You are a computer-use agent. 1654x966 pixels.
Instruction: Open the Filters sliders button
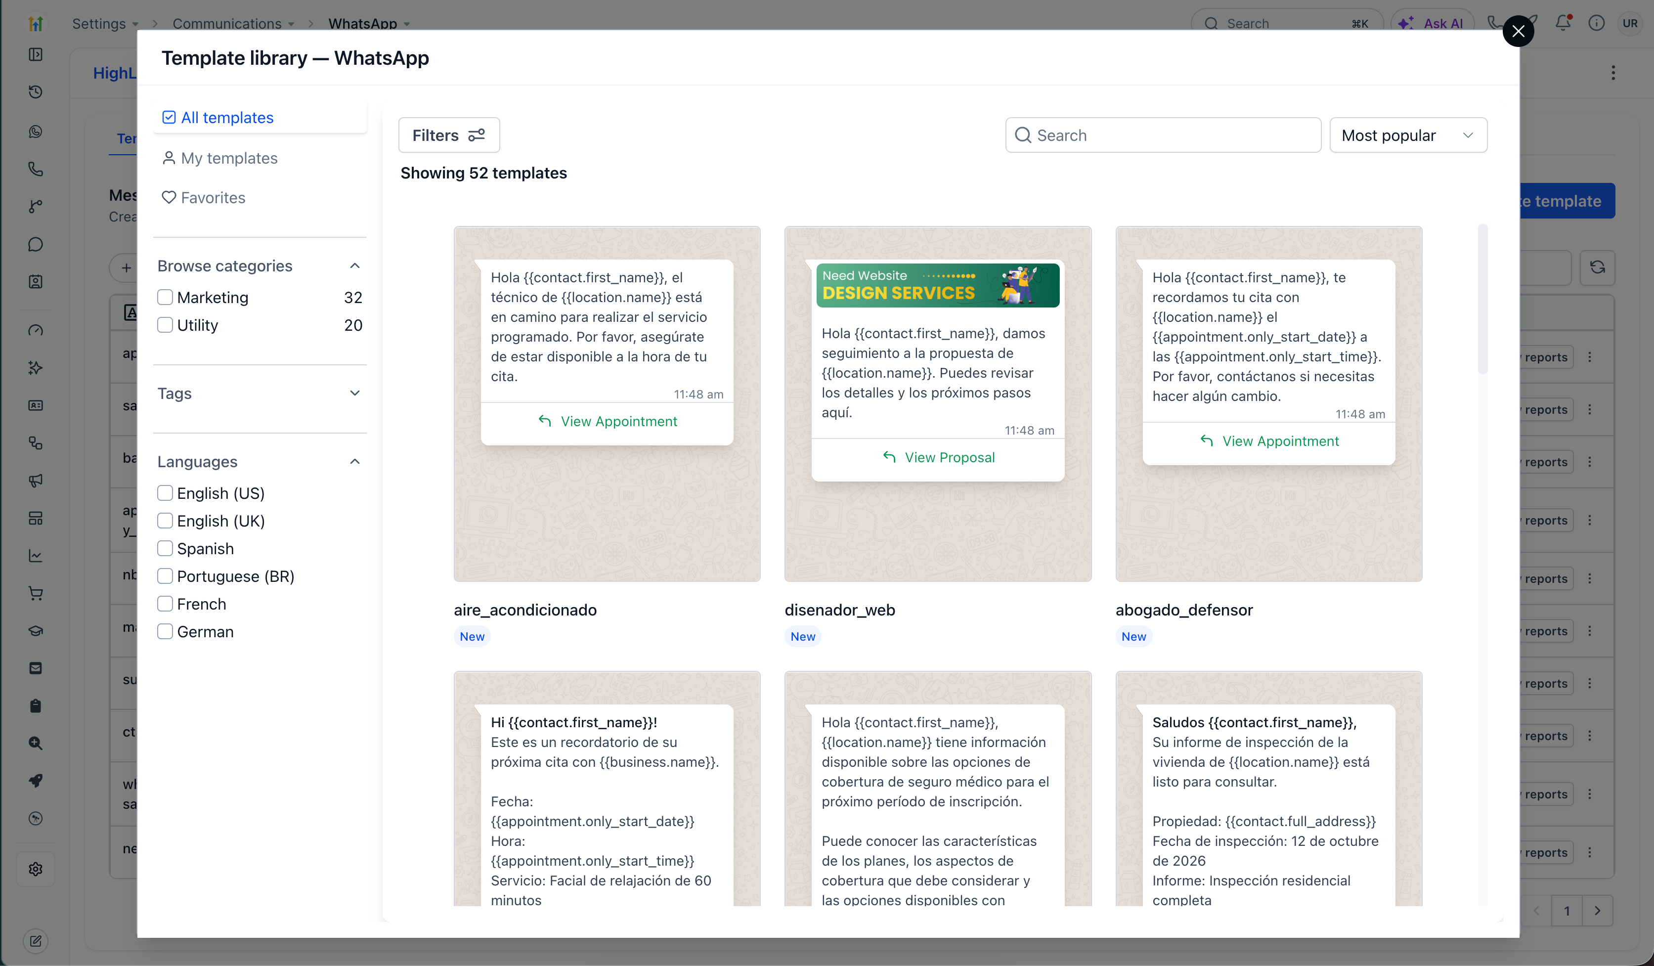click(449, 135)
